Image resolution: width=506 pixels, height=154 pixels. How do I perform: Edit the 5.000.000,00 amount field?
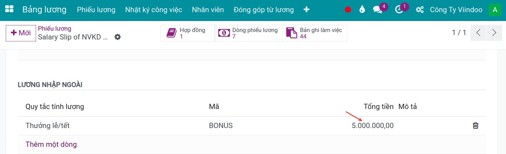pyautogui.click(x=373, y=126)
